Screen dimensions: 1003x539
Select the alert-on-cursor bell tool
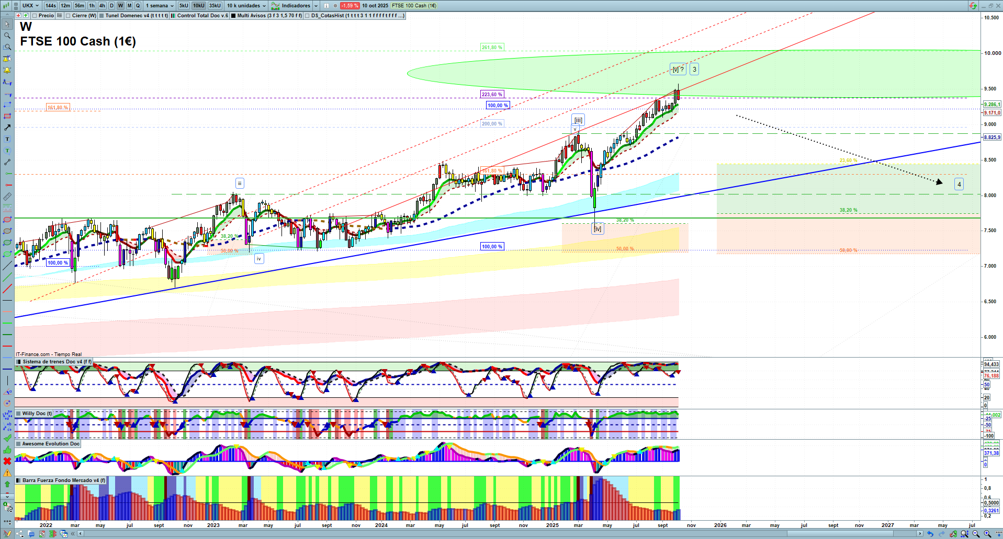7,59
